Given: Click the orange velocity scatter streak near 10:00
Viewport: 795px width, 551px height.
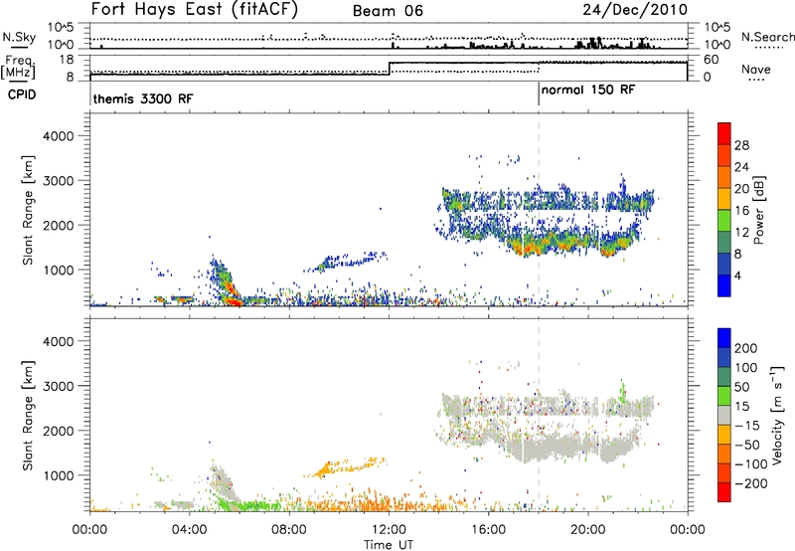Looking at the screenshot, I should pos(345,466).
